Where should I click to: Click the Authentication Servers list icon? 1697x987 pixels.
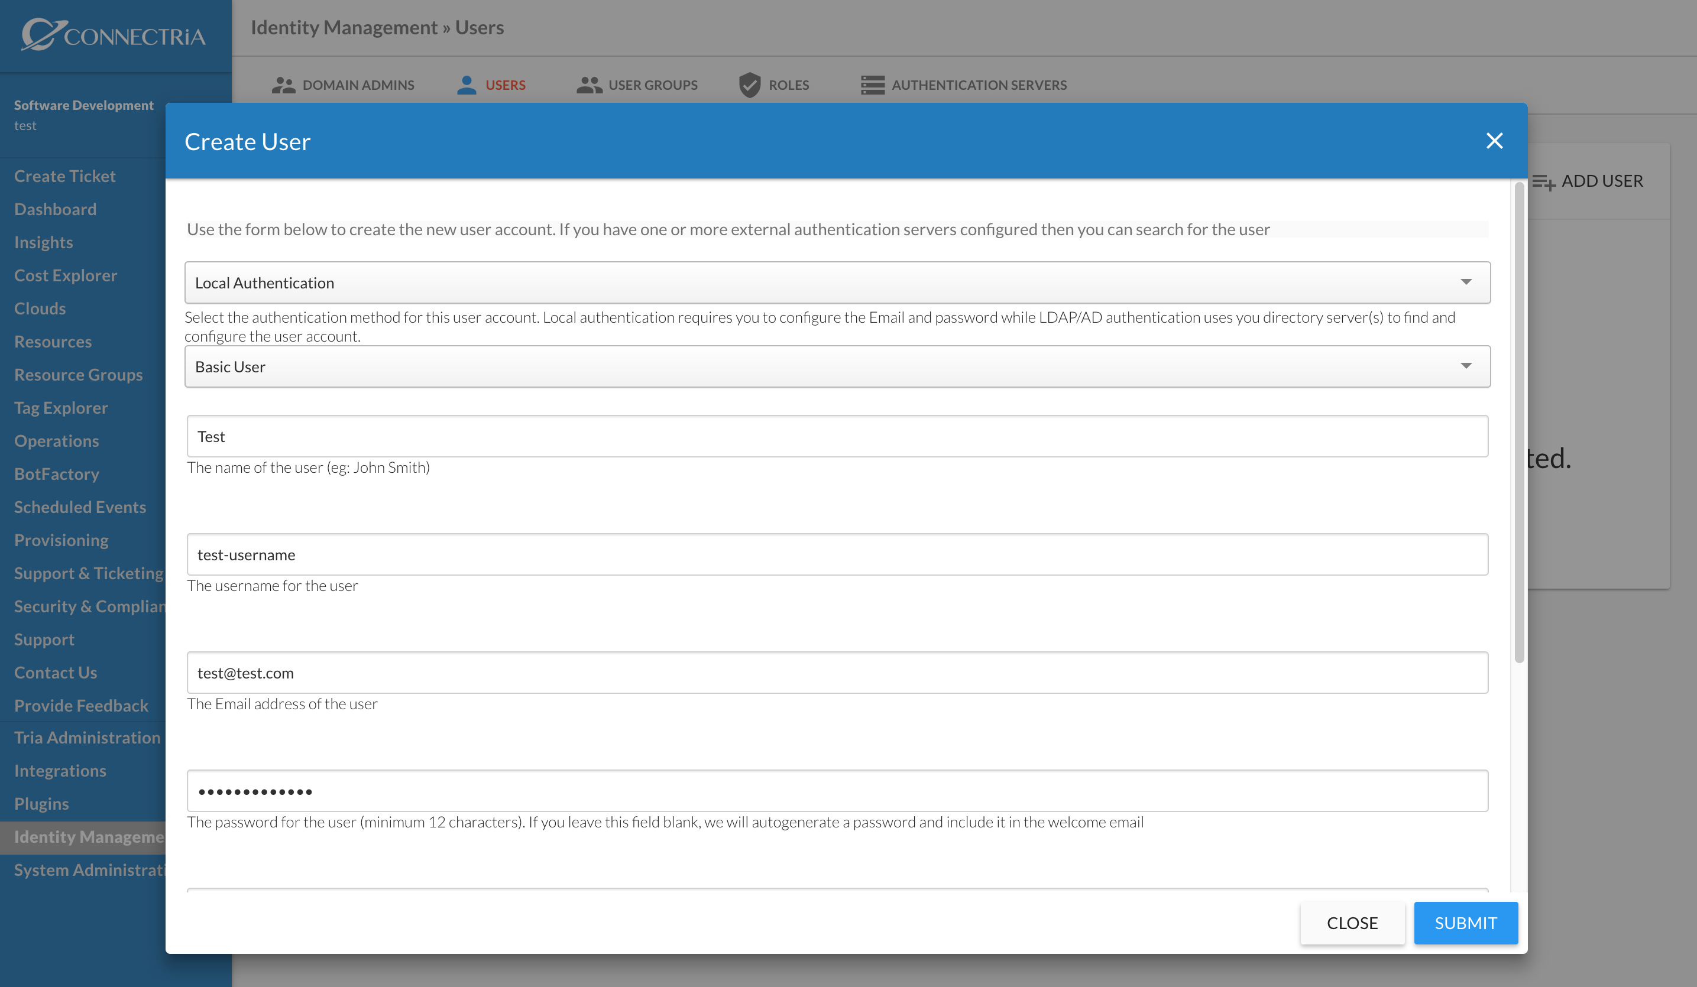[x=873, y=85]
